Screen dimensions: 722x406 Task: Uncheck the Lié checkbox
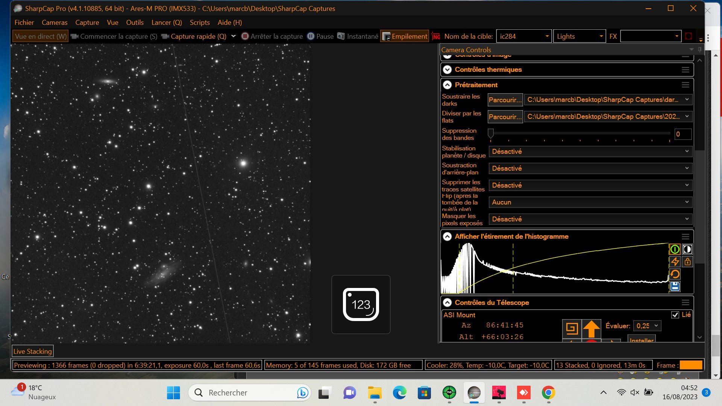click(x=675, y=315)
